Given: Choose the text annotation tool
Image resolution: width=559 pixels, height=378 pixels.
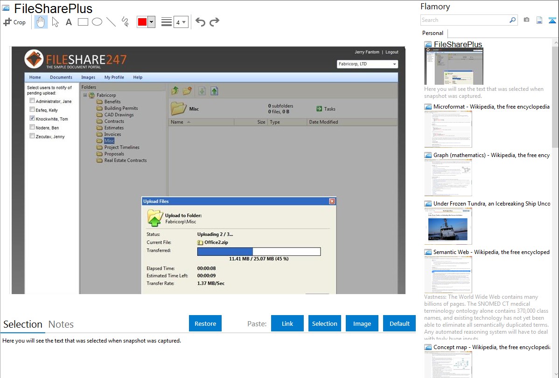Looking at the screenshot, I should pyautogui.click(x=69, y=22).
